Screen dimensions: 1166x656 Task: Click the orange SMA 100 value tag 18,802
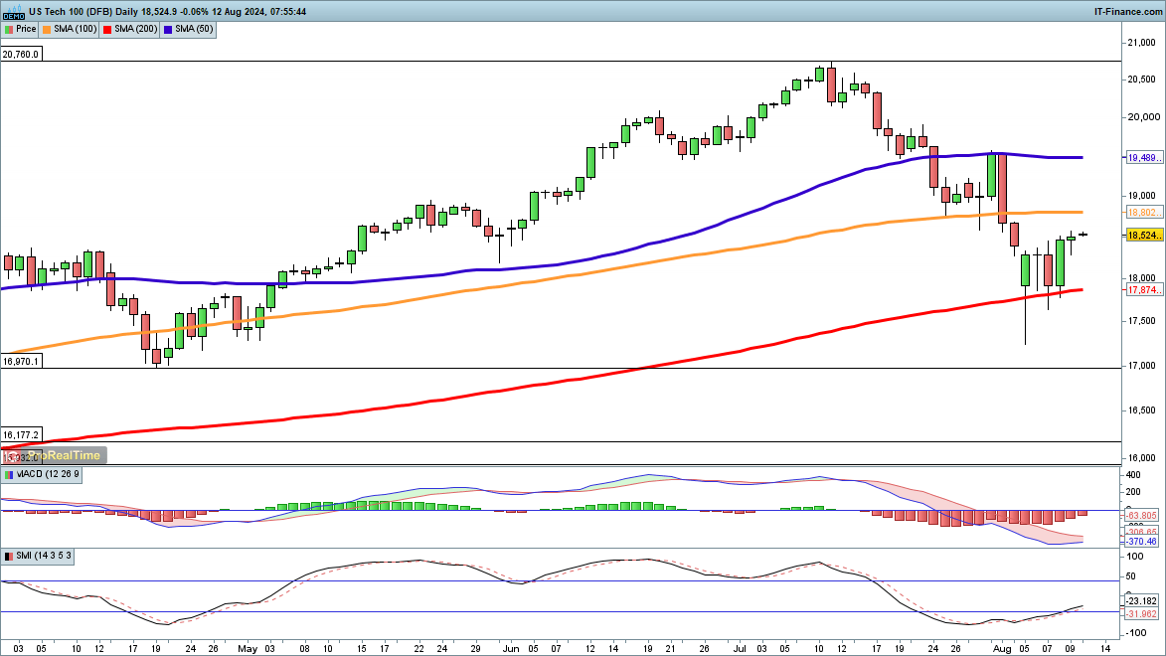click(x=1144, y=213)
